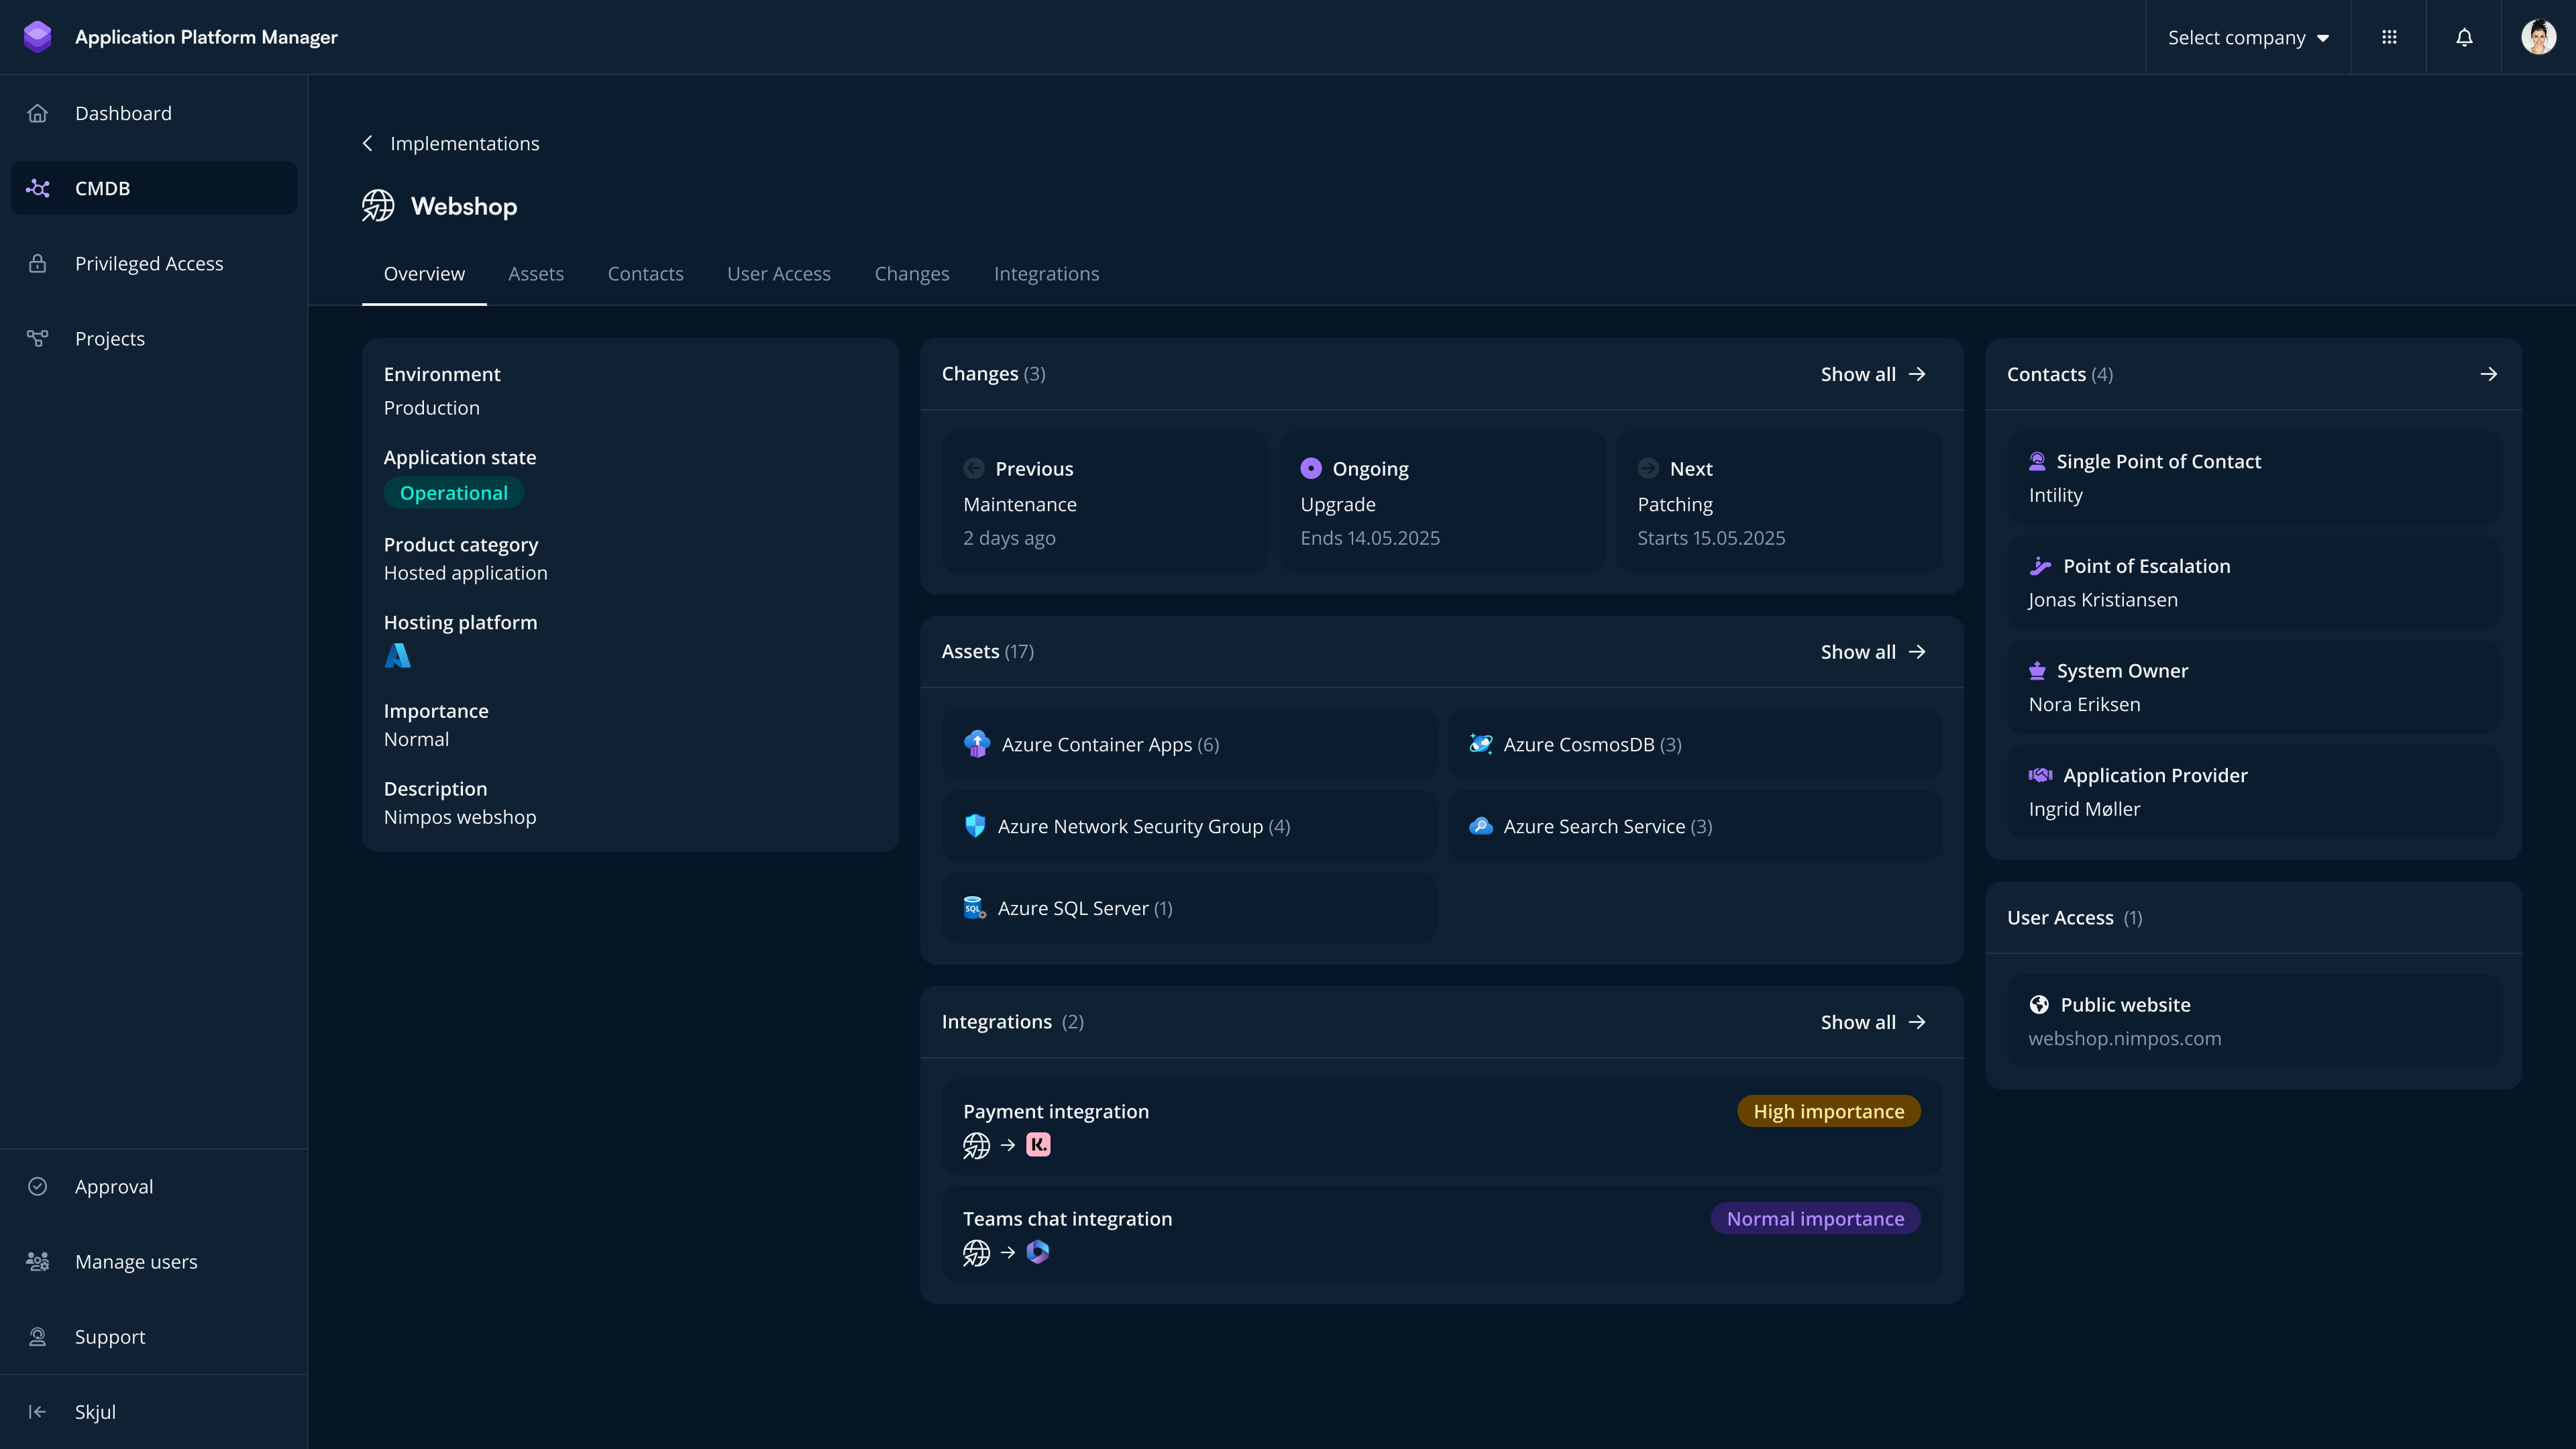Click the Klarna payment integration icon
This screenshot has height=1449, width=2576.
[1038, 1145]
